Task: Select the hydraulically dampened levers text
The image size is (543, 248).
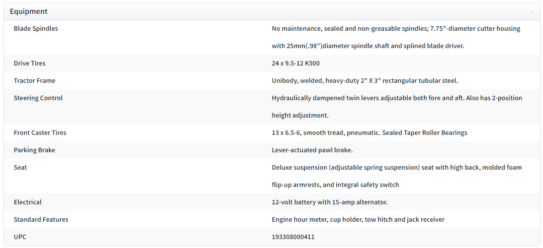Action: click(x=397, y=107)
